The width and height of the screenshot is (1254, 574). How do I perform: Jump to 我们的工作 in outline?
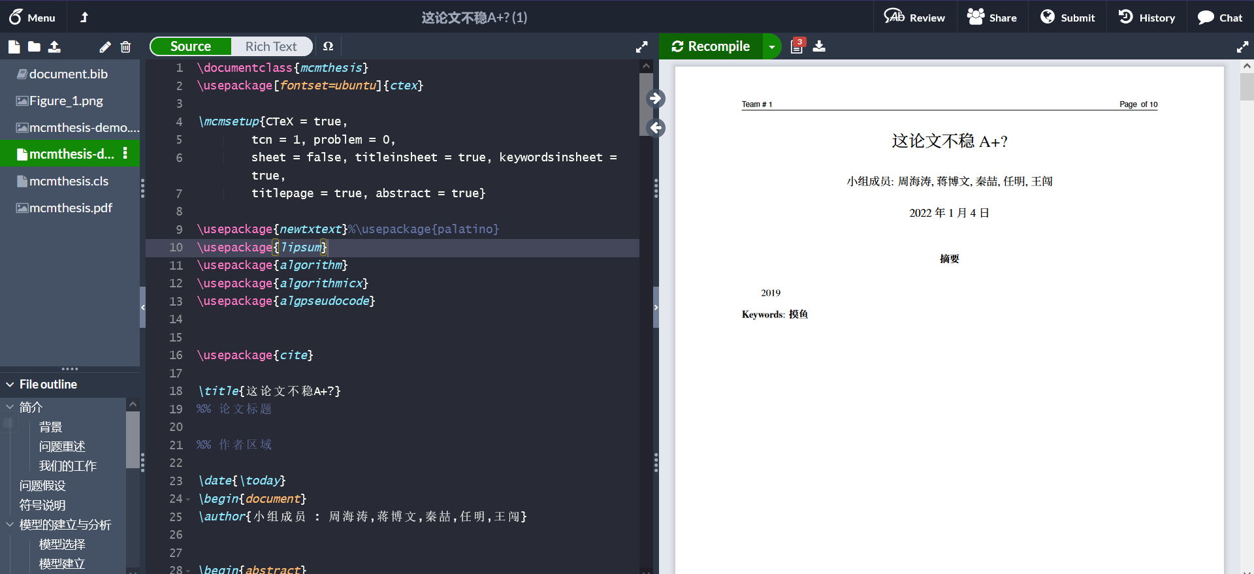[x=67, y=466]
